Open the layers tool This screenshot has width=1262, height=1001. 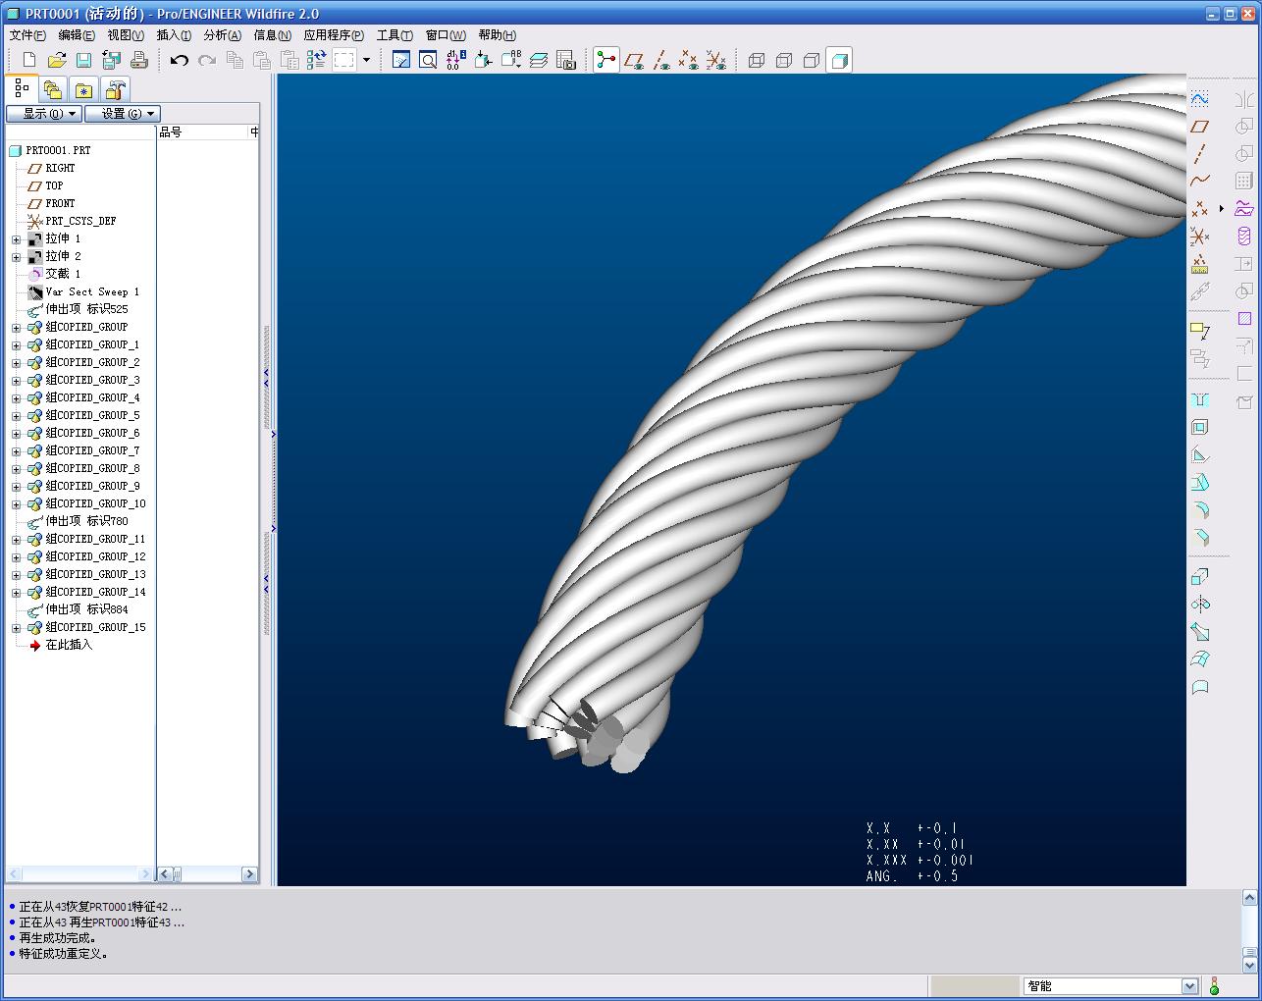pyautogui.click(x=539, y=60)
